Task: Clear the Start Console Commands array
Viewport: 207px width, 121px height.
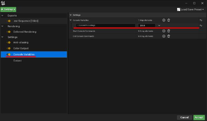Action: pyautogui.click(x=169, y=31)
